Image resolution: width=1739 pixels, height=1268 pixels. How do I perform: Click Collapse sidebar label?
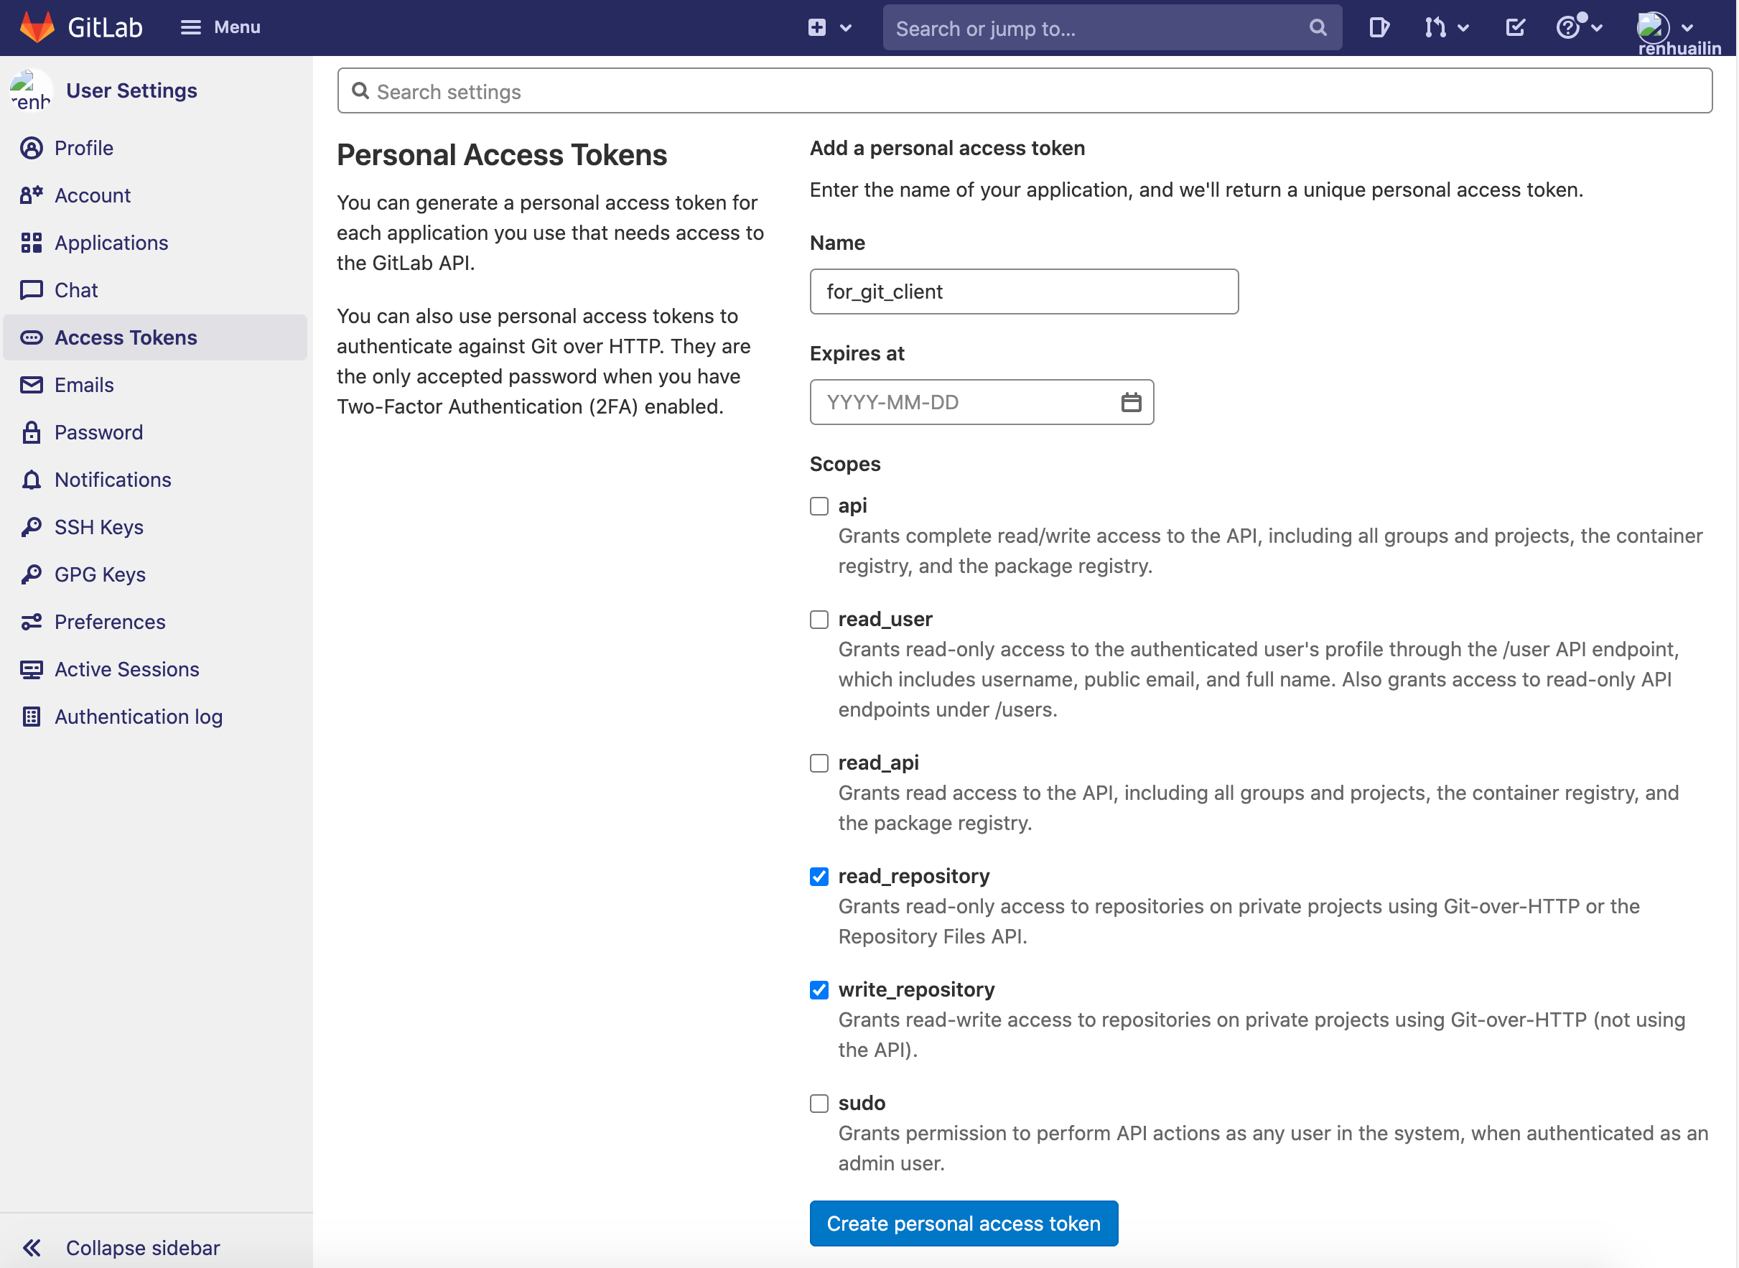pos(143,1248)
